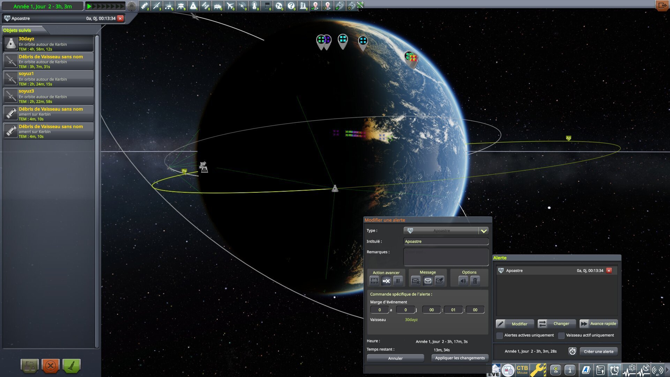Click the orbit icon with green checkmark
The height and width of the screenshot is (377, 670).
click(x=339, y=6)
